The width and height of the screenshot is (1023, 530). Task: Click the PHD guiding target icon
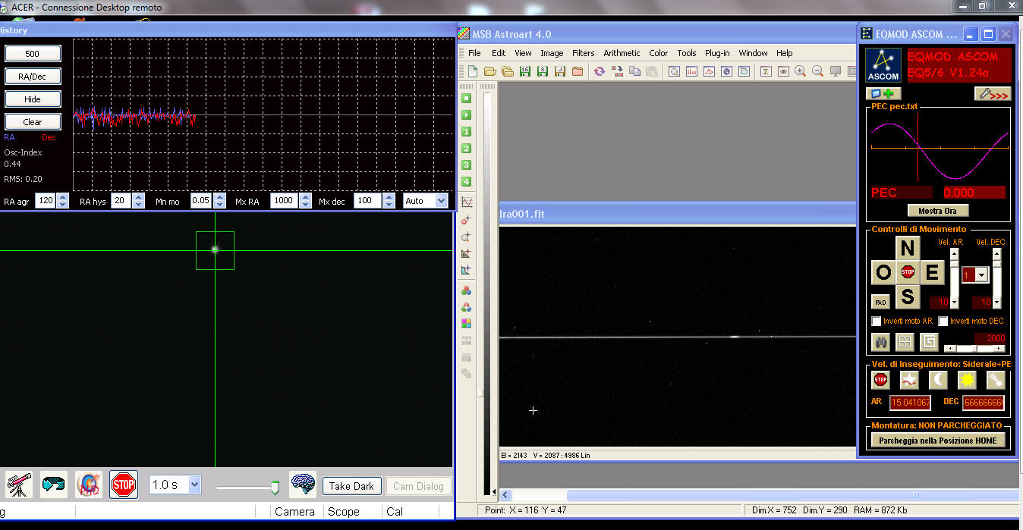coord(89,485)
